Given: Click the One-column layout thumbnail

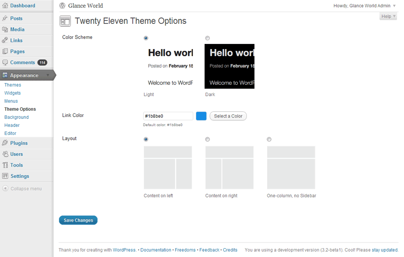Looking at the screenshot, I should point(291,168).
